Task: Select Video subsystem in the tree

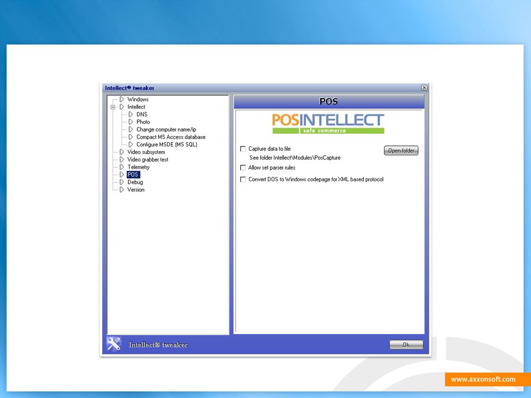Action: click(x=146, y=152)
